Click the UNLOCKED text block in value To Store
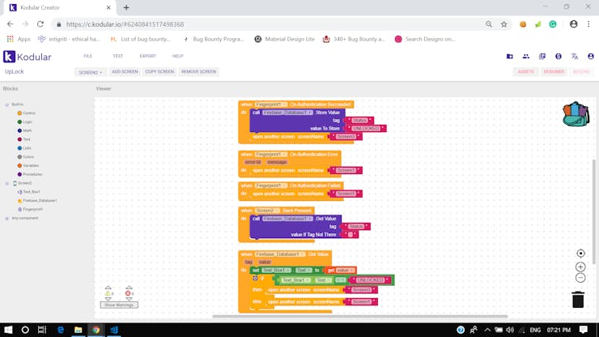 366,129
